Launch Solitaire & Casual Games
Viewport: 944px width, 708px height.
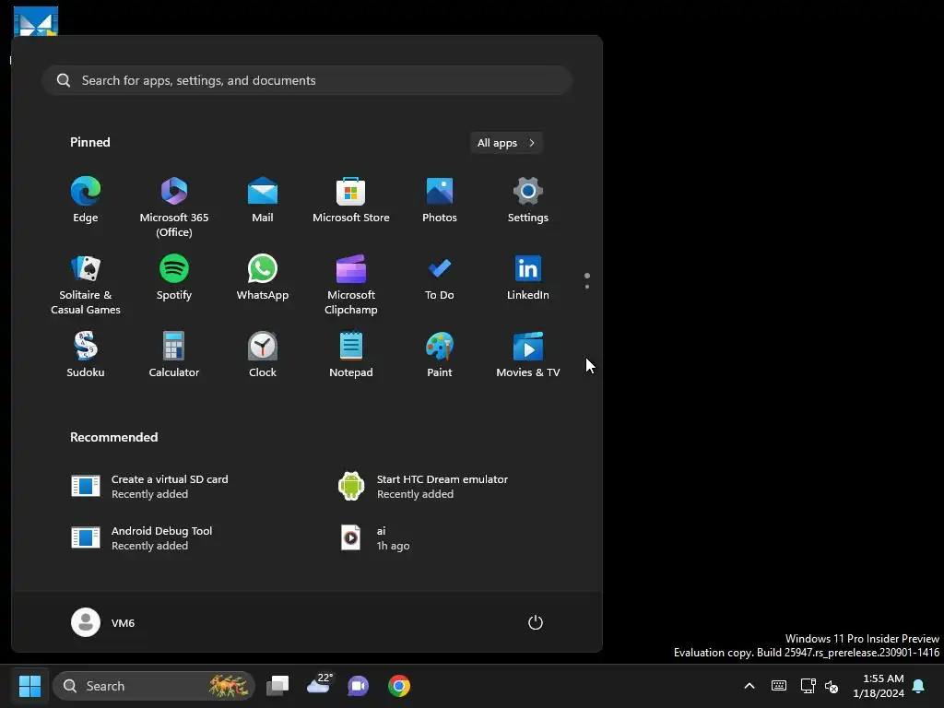click(86, 286)
